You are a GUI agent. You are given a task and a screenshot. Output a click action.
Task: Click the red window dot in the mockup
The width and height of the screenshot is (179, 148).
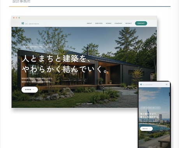coord(14,18)
